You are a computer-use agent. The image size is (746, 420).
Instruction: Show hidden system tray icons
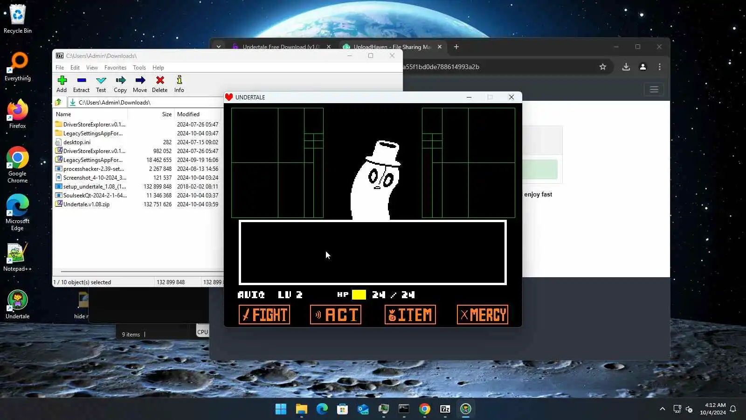coord(663,409)
